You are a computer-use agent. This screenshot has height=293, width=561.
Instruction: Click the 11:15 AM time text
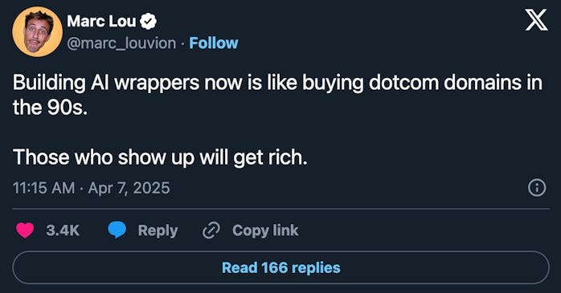pos(43,188)
